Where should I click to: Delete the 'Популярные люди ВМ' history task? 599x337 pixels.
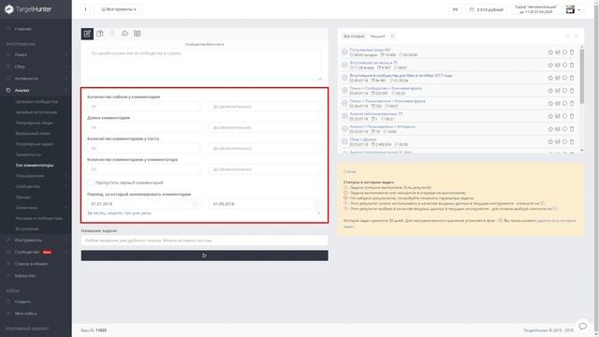[572, 52]
